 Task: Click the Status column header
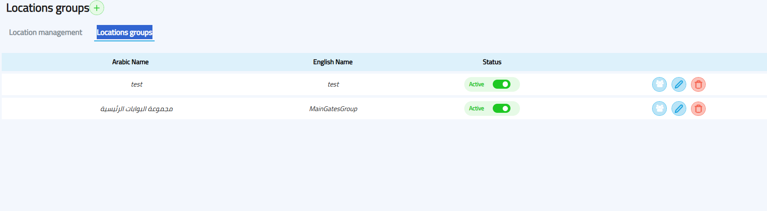point(492,62)
